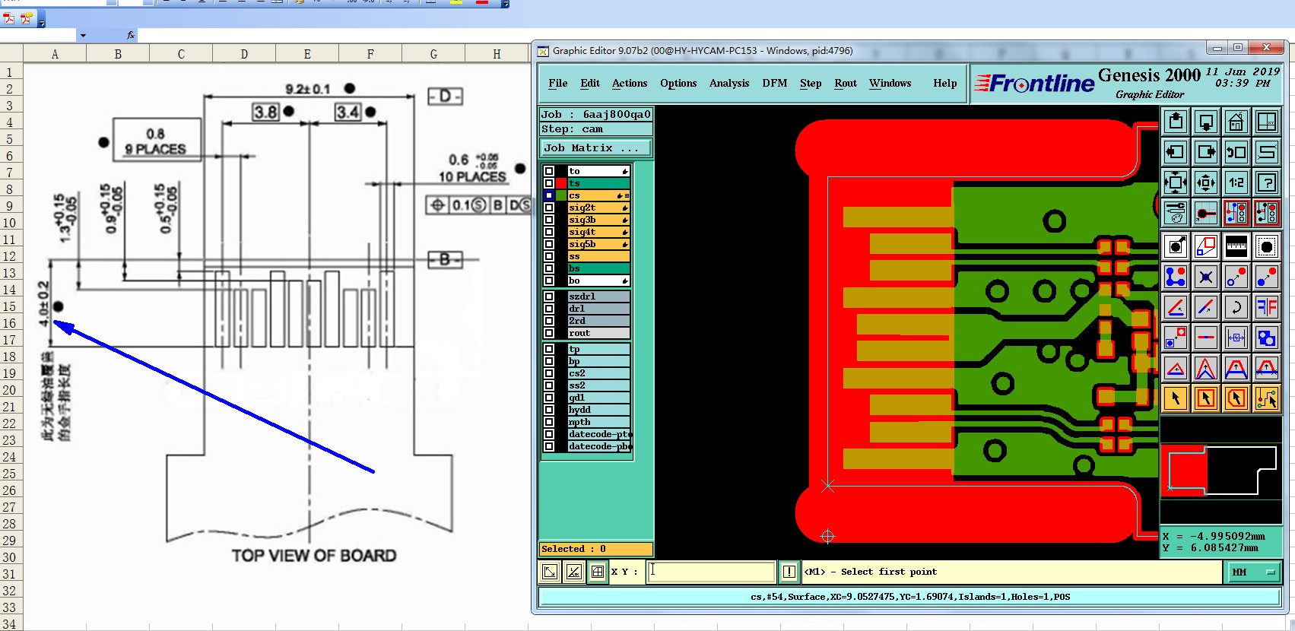Image resolution: width=1295 pixels, height=631 pixels.
Task: Select the polygon-area selection arrow tool
Action: click(x=1236, y=398)
